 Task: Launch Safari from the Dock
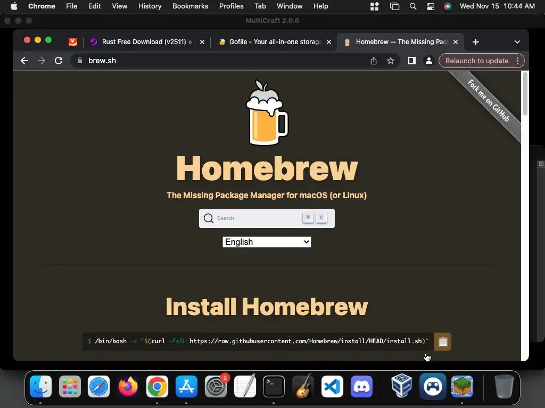coord(98,386)
